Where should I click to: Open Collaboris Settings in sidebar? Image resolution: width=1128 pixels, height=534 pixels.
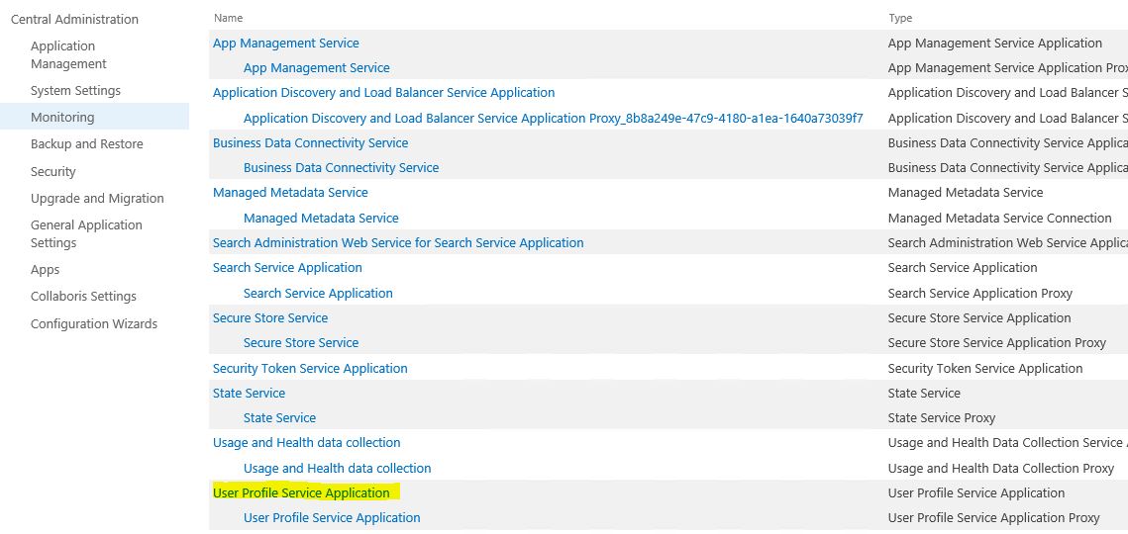pyautogui.click(x=83, y=296)
